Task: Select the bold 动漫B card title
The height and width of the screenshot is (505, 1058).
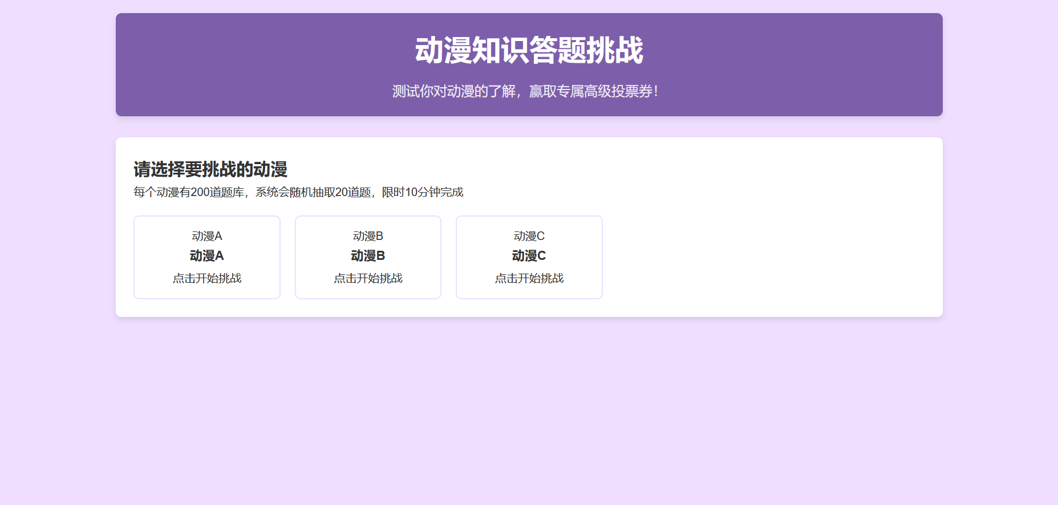Action: [368, 256]
